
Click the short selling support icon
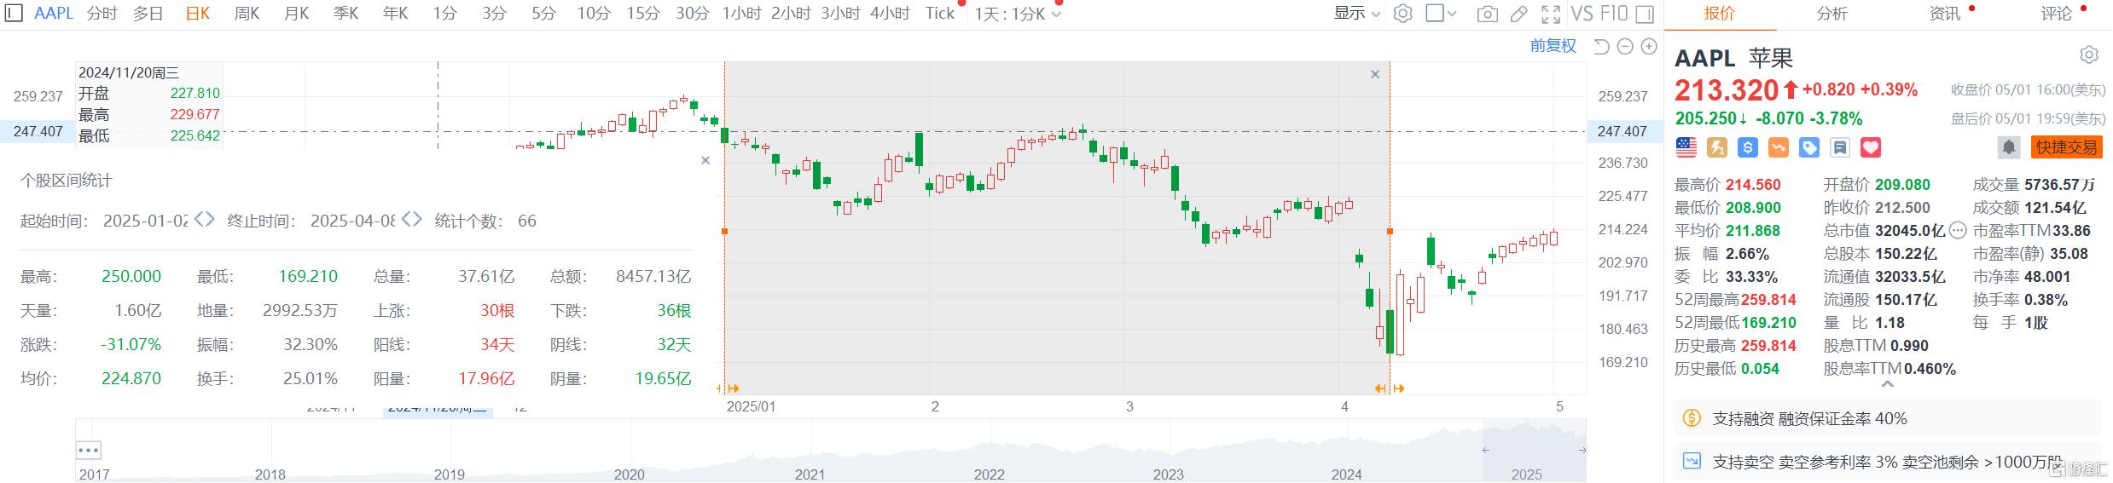coord(1691,462)
